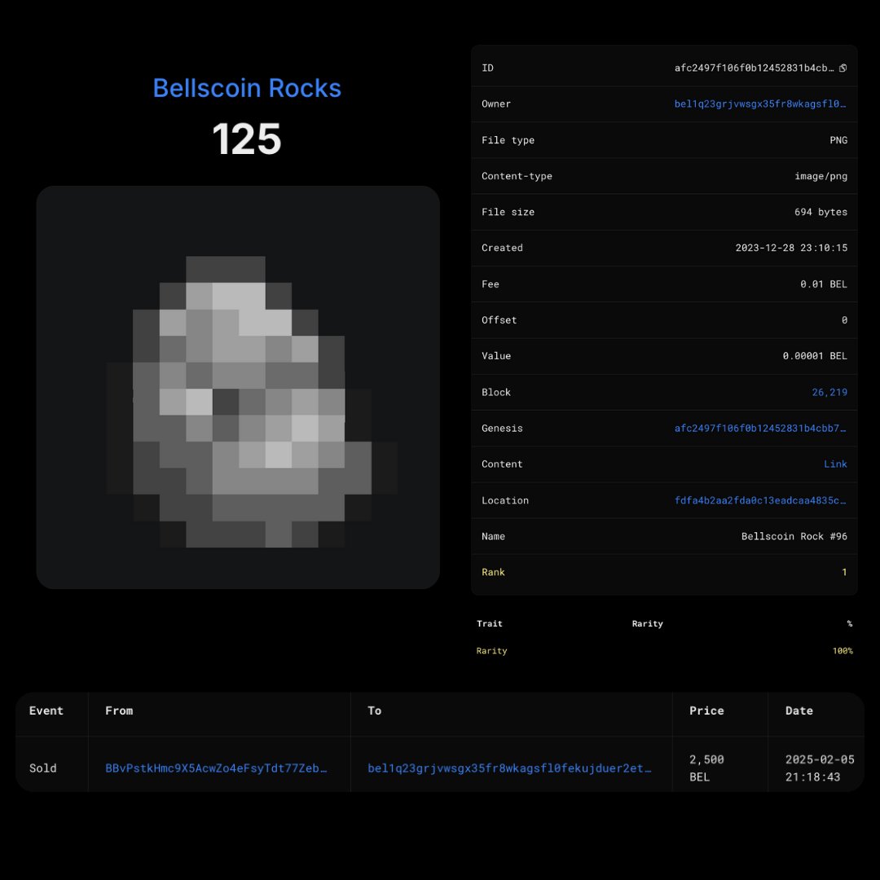The image size is (880, 880).
Task: Open the Genesis transaction afc2497f106f0b link
Action: tap(760, 429)
